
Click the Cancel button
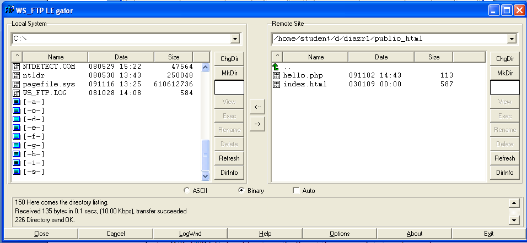(116, 234)
